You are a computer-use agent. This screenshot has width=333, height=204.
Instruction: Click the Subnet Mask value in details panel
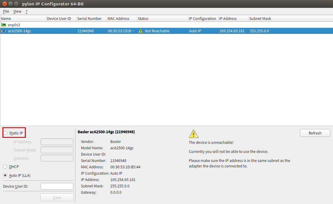point(120,186)
